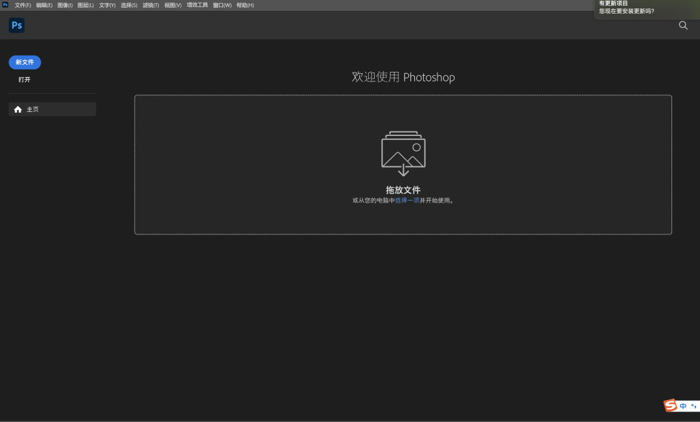Click the 选择一项 link
700x422 pixels.
[407, 201]
